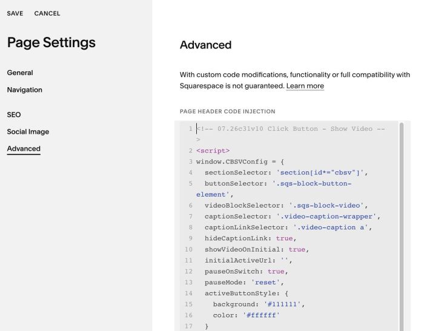Click the color '#ffffff' value

click(261, 315)
